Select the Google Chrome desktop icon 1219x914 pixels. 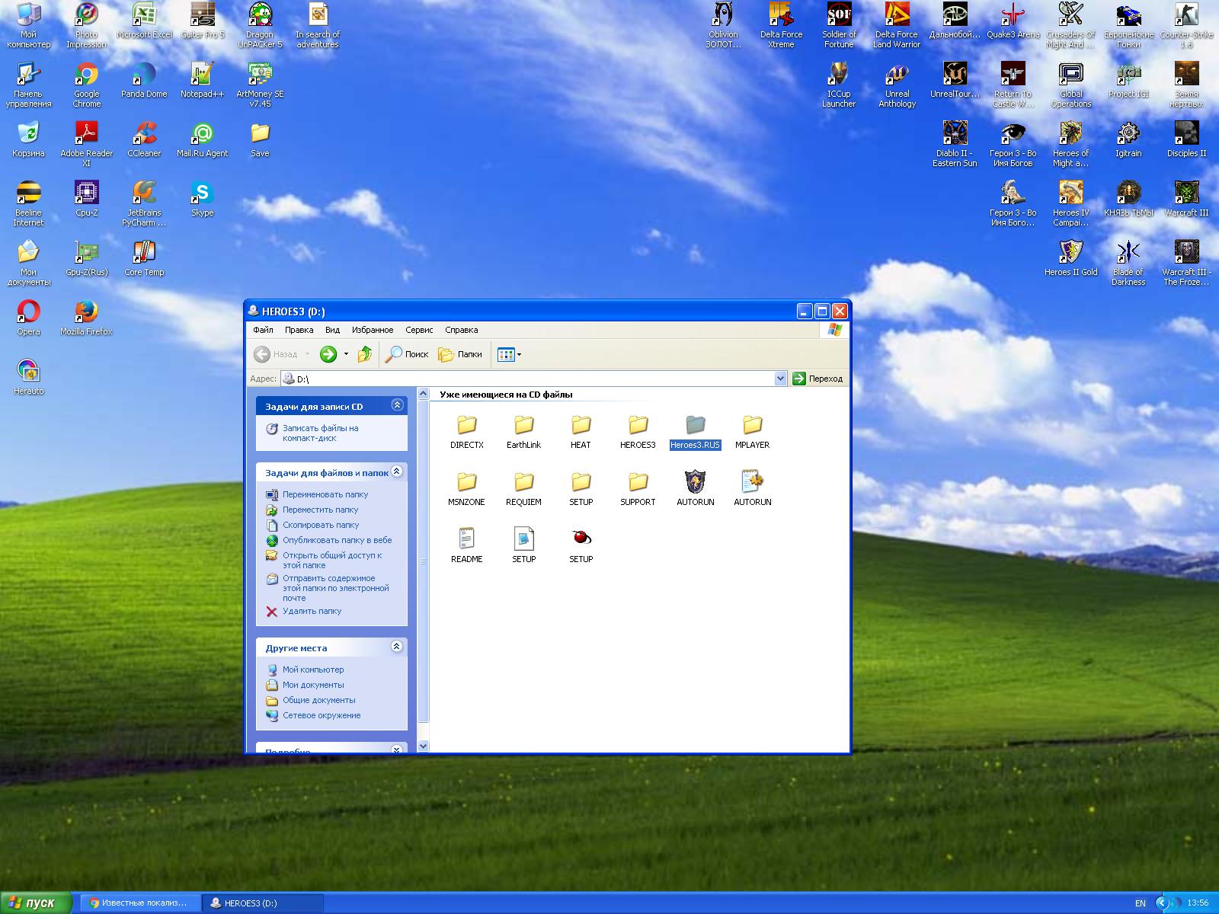(x=86, y=75)
